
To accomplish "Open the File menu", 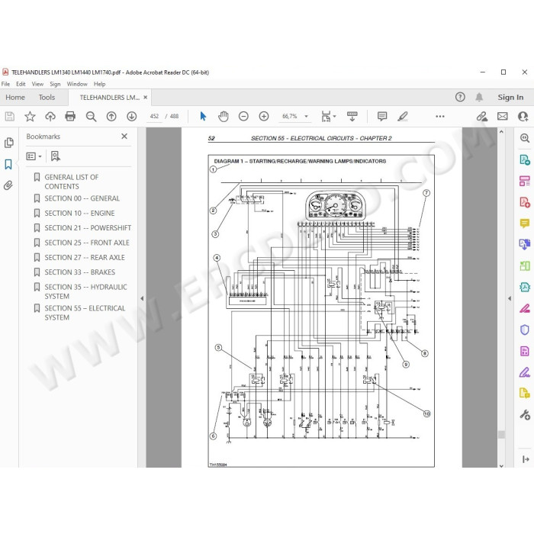I will click(5, 84).
